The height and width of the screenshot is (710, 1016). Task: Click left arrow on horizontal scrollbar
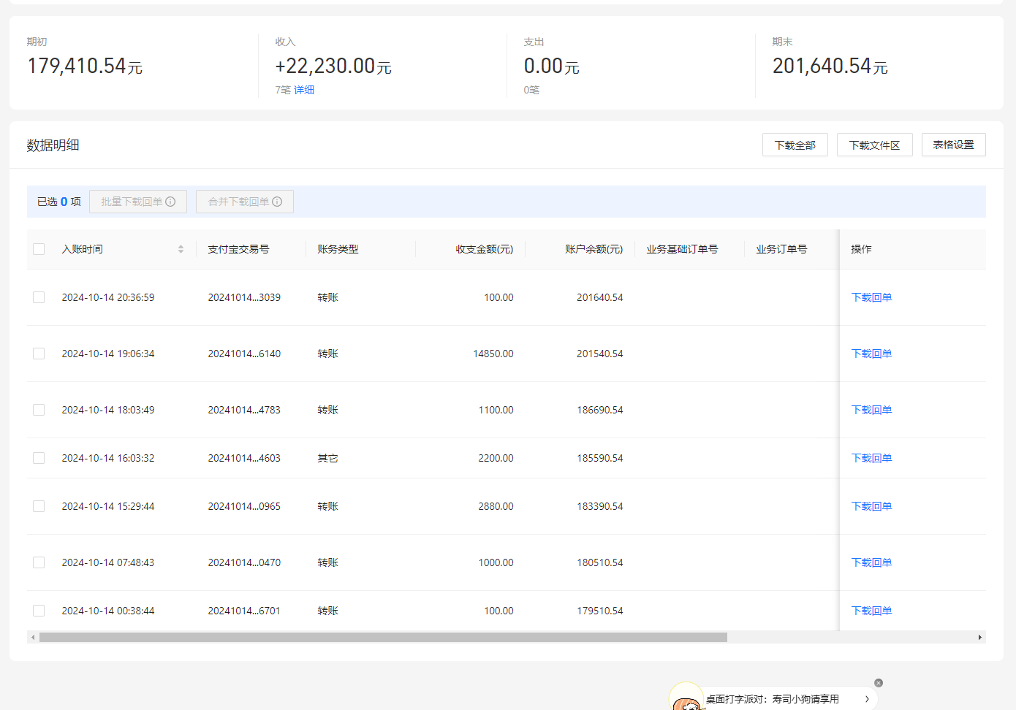click(x=33, y=638)
